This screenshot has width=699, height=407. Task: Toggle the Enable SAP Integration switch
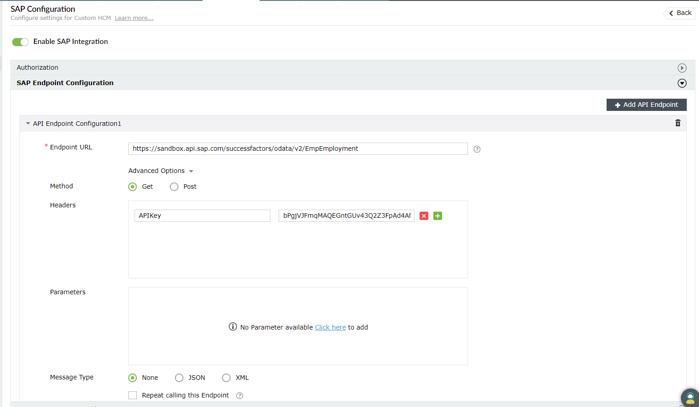20,42
